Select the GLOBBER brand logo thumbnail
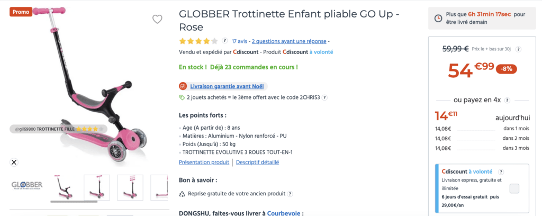The width and height of the screenshot is (542, 216). tap(27, 185)
